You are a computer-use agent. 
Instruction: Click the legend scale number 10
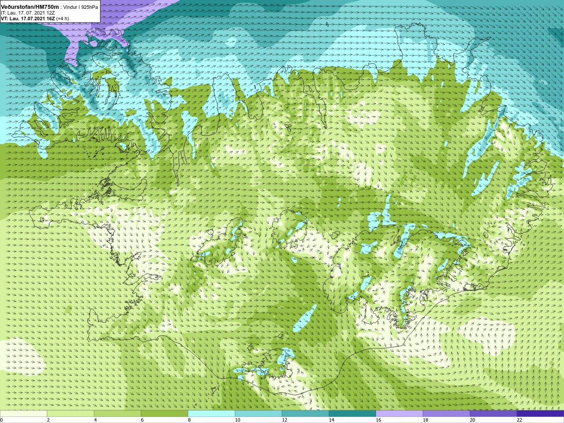237,420
